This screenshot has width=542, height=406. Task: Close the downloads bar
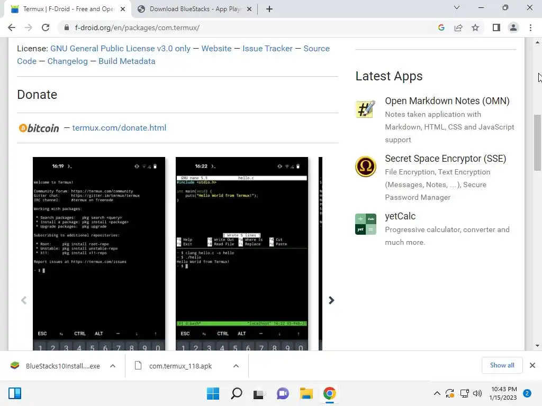[x=532, y=365]
